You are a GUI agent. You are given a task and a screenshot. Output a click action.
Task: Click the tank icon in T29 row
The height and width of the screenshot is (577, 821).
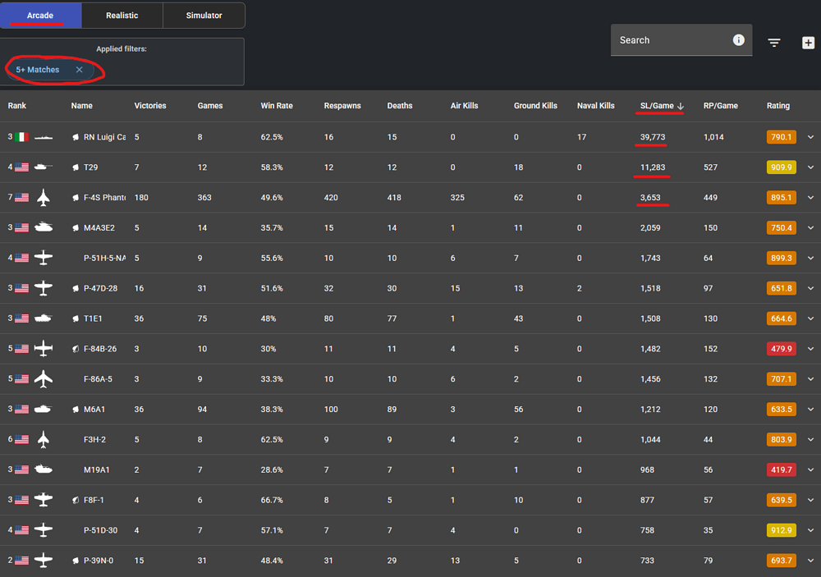point(44,167)
